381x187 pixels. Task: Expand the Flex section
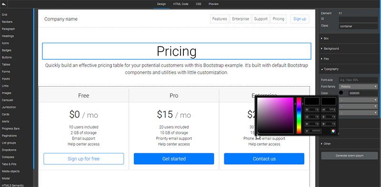coord(350,59)
